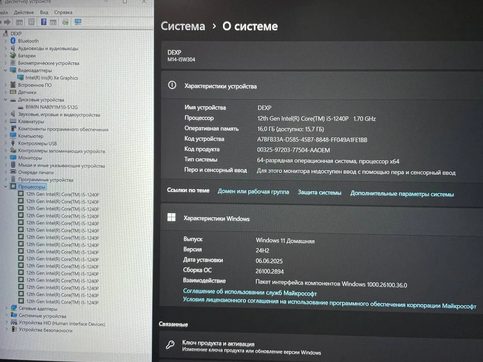Screen dimensions: 483x362
Task: Click the OS build value 26100.2894
Action: 270,271
